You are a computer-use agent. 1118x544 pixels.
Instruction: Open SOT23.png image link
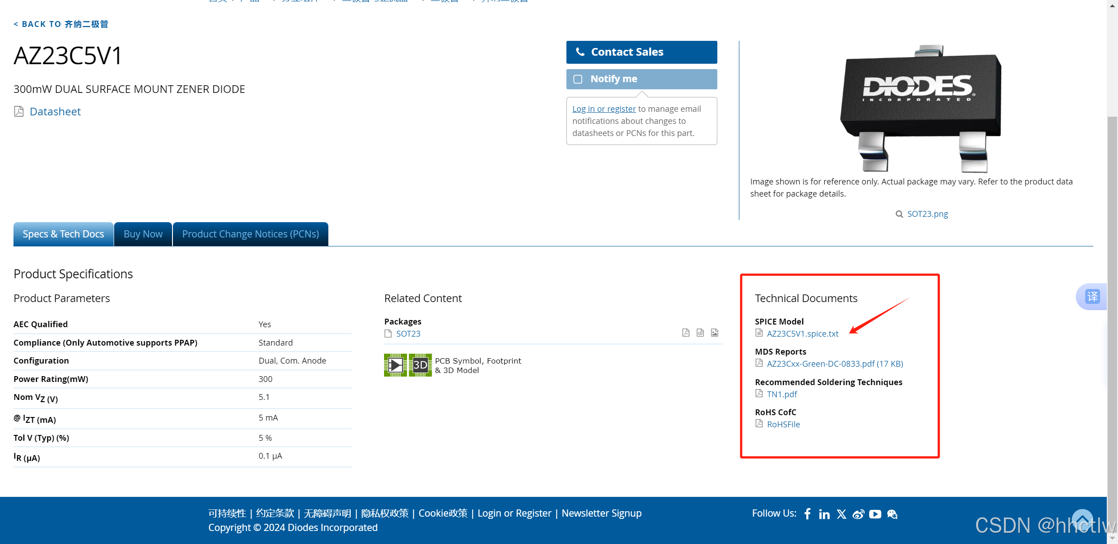pos(928,214)
